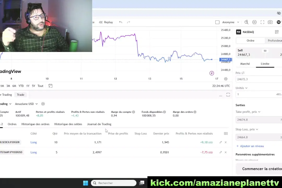
Task: Select the 1M time range
Action: pyautogui.click(x=2, y=86)
